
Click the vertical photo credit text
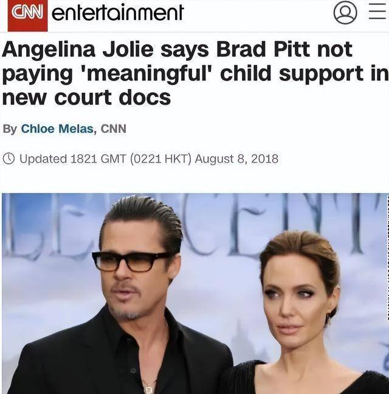click(x=388, y=256)
